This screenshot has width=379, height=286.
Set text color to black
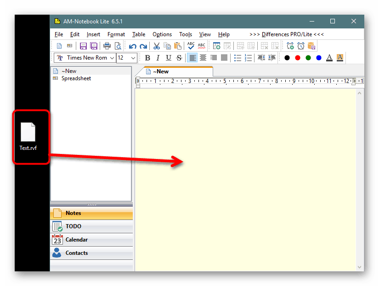[x=287, y=58]
